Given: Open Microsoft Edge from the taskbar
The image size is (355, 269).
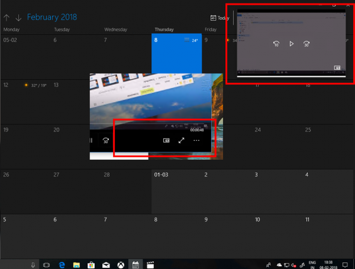Looking at the screenshot, I should point(61,265).
